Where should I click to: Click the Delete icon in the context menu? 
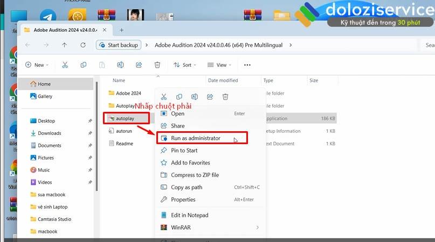point(225,97)
